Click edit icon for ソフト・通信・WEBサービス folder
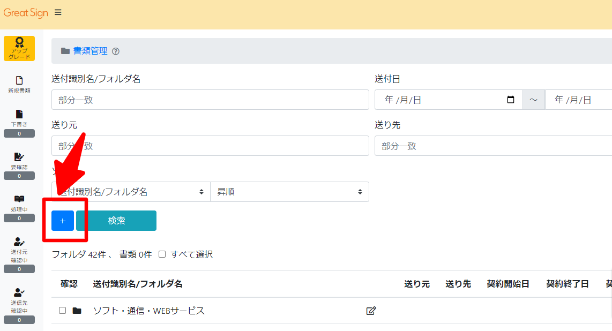Screen dimensions: 612x331 click(x=371, y=311)
